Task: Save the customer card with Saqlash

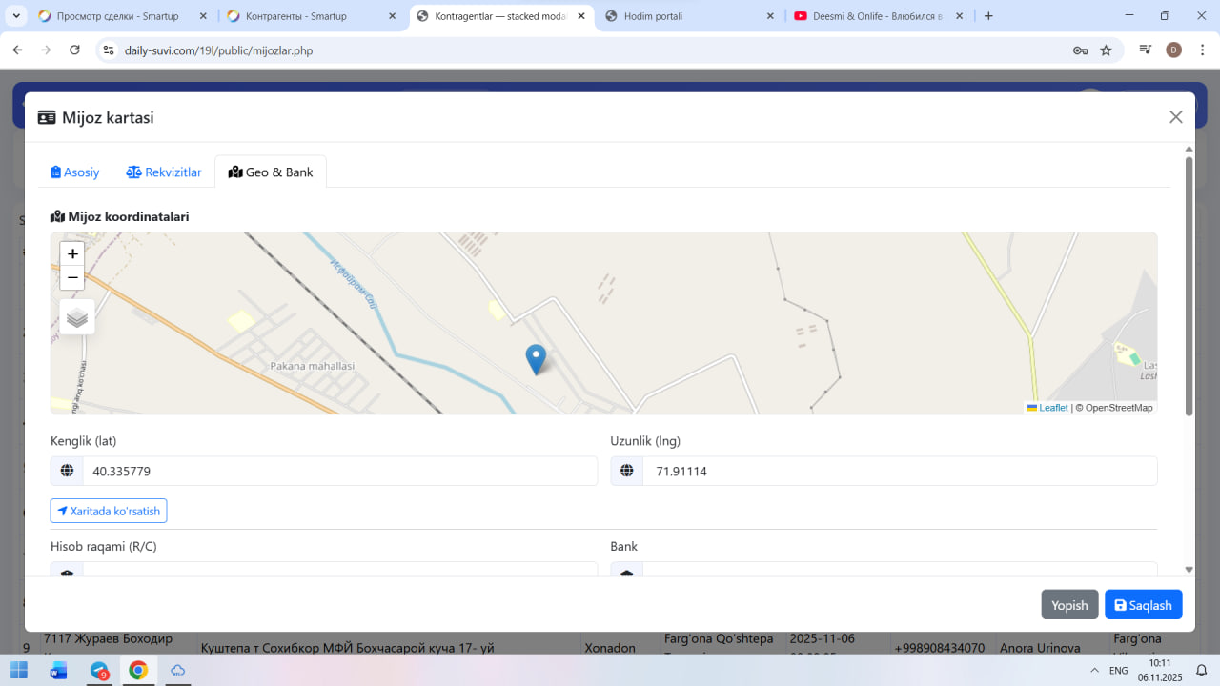Action: tap(1144, 605)
